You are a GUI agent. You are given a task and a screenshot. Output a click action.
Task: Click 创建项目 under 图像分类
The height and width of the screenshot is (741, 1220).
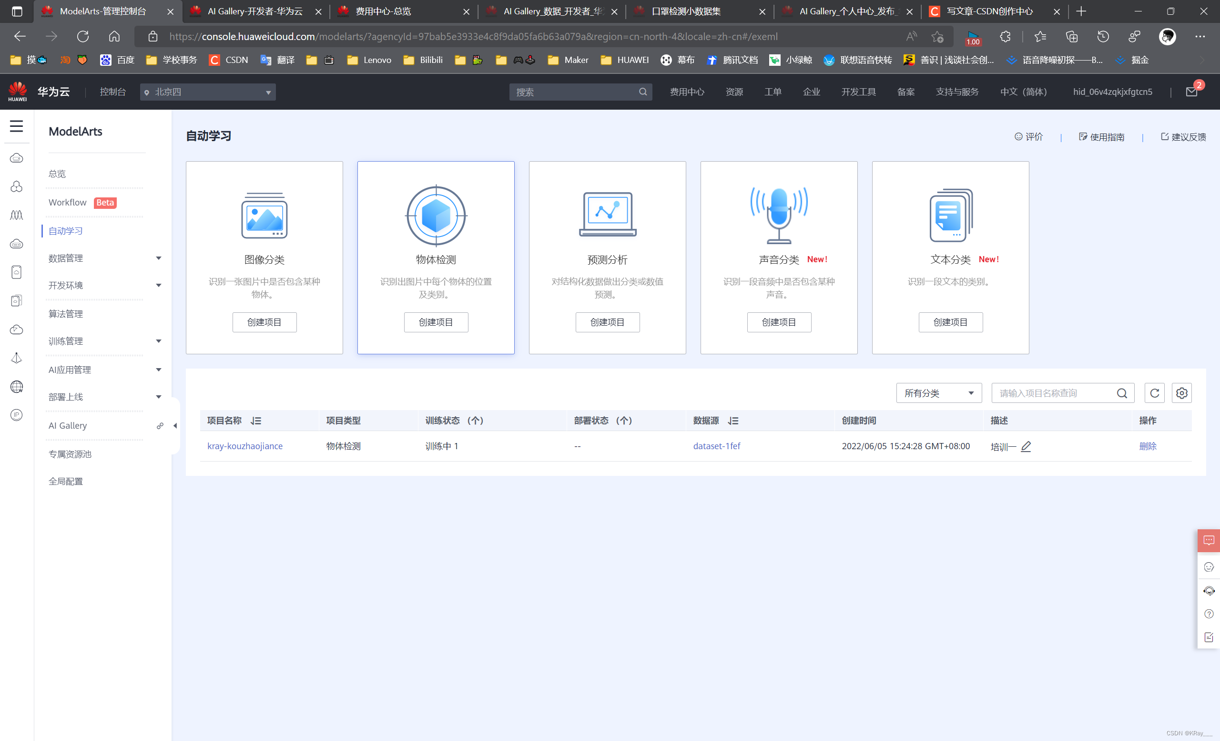[x=264, y=322]
